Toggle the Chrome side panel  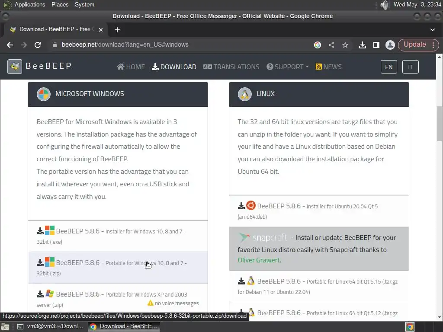(376, 45)
